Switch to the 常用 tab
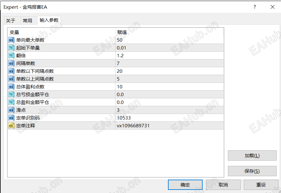Viewport: 281px width, 193px height. [29, 21]
